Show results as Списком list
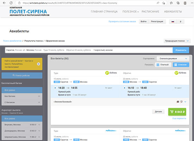 [181, 65]
